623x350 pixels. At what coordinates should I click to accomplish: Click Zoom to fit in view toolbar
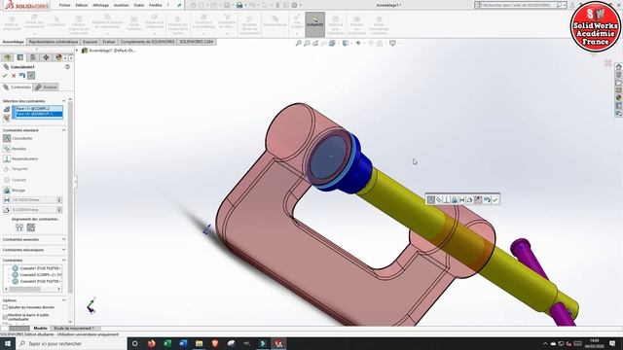[x=299, y=43]
